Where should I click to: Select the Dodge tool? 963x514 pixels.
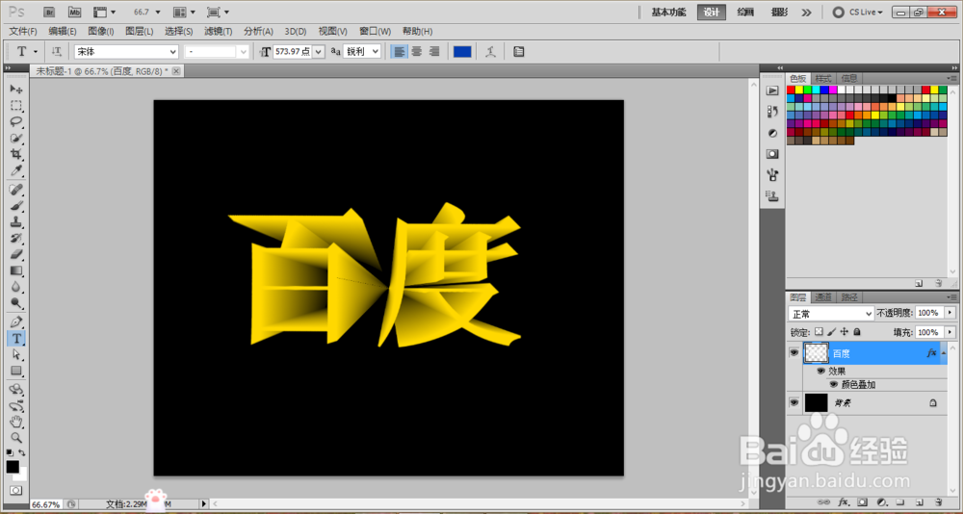coord(16,303)
